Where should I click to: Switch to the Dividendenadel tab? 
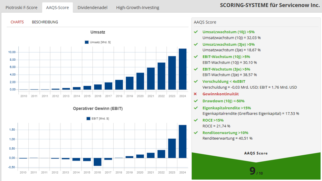point(92,8)
